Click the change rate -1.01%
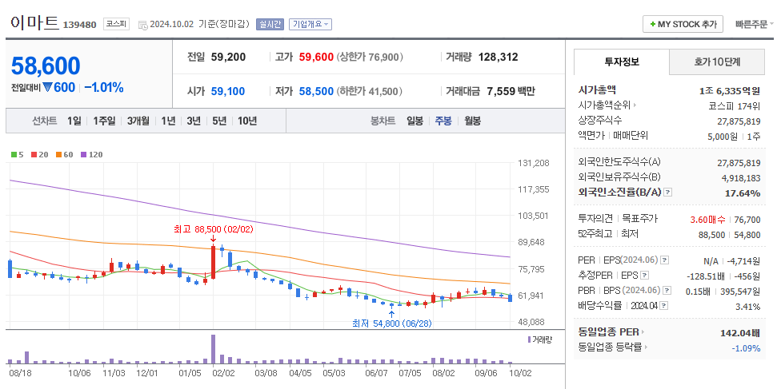781x389 pixels. (103, 88)
